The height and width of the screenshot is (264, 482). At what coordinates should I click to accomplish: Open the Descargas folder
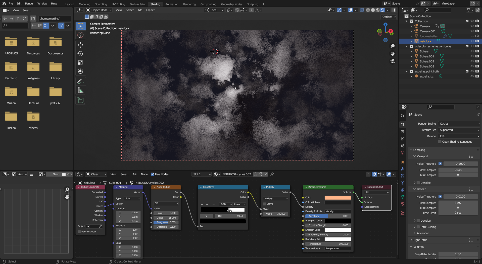pos(33,46)
